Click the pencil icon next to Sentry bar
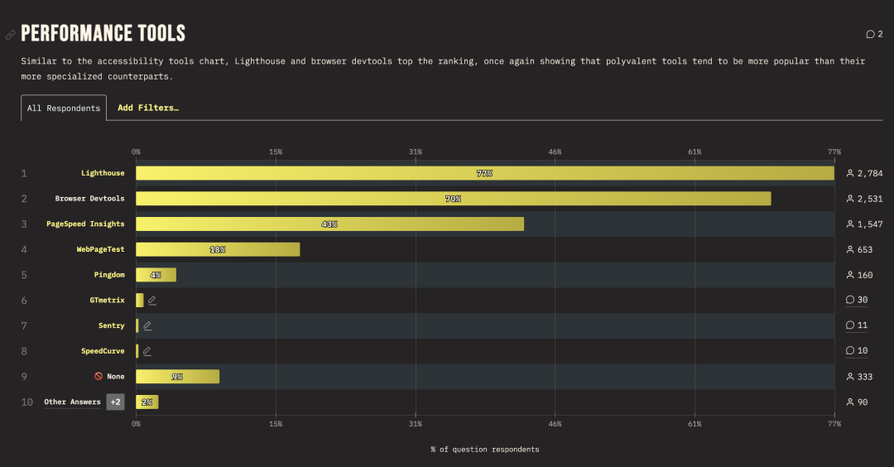 pyautogui.click(x=147, y=325)
